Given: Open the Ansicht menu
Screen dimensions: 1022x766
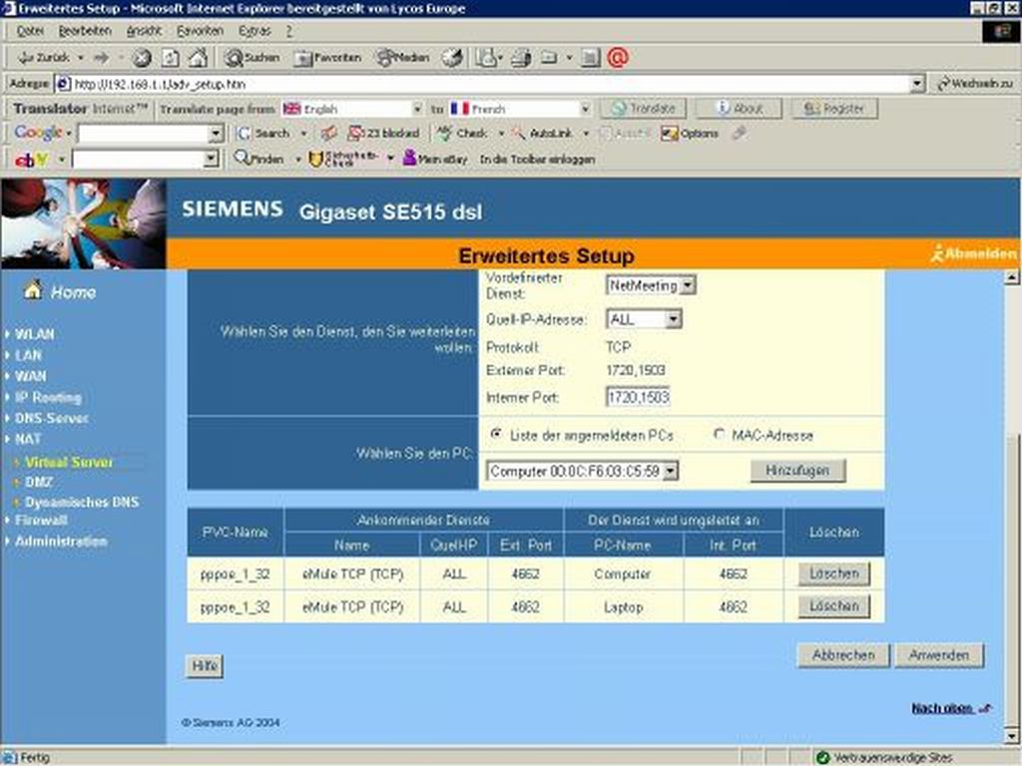Looking at the screenshot, I should click(144, 31).
